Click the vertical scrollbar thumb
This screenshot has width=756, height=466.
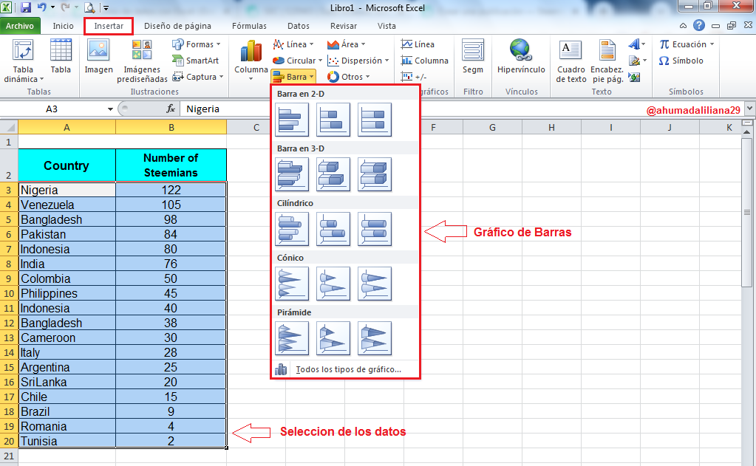click(x=747, y=213)
